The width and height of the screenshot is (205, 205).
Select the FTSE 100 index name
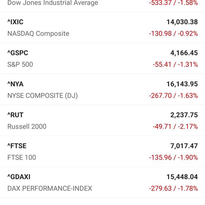tap(22, 158)
